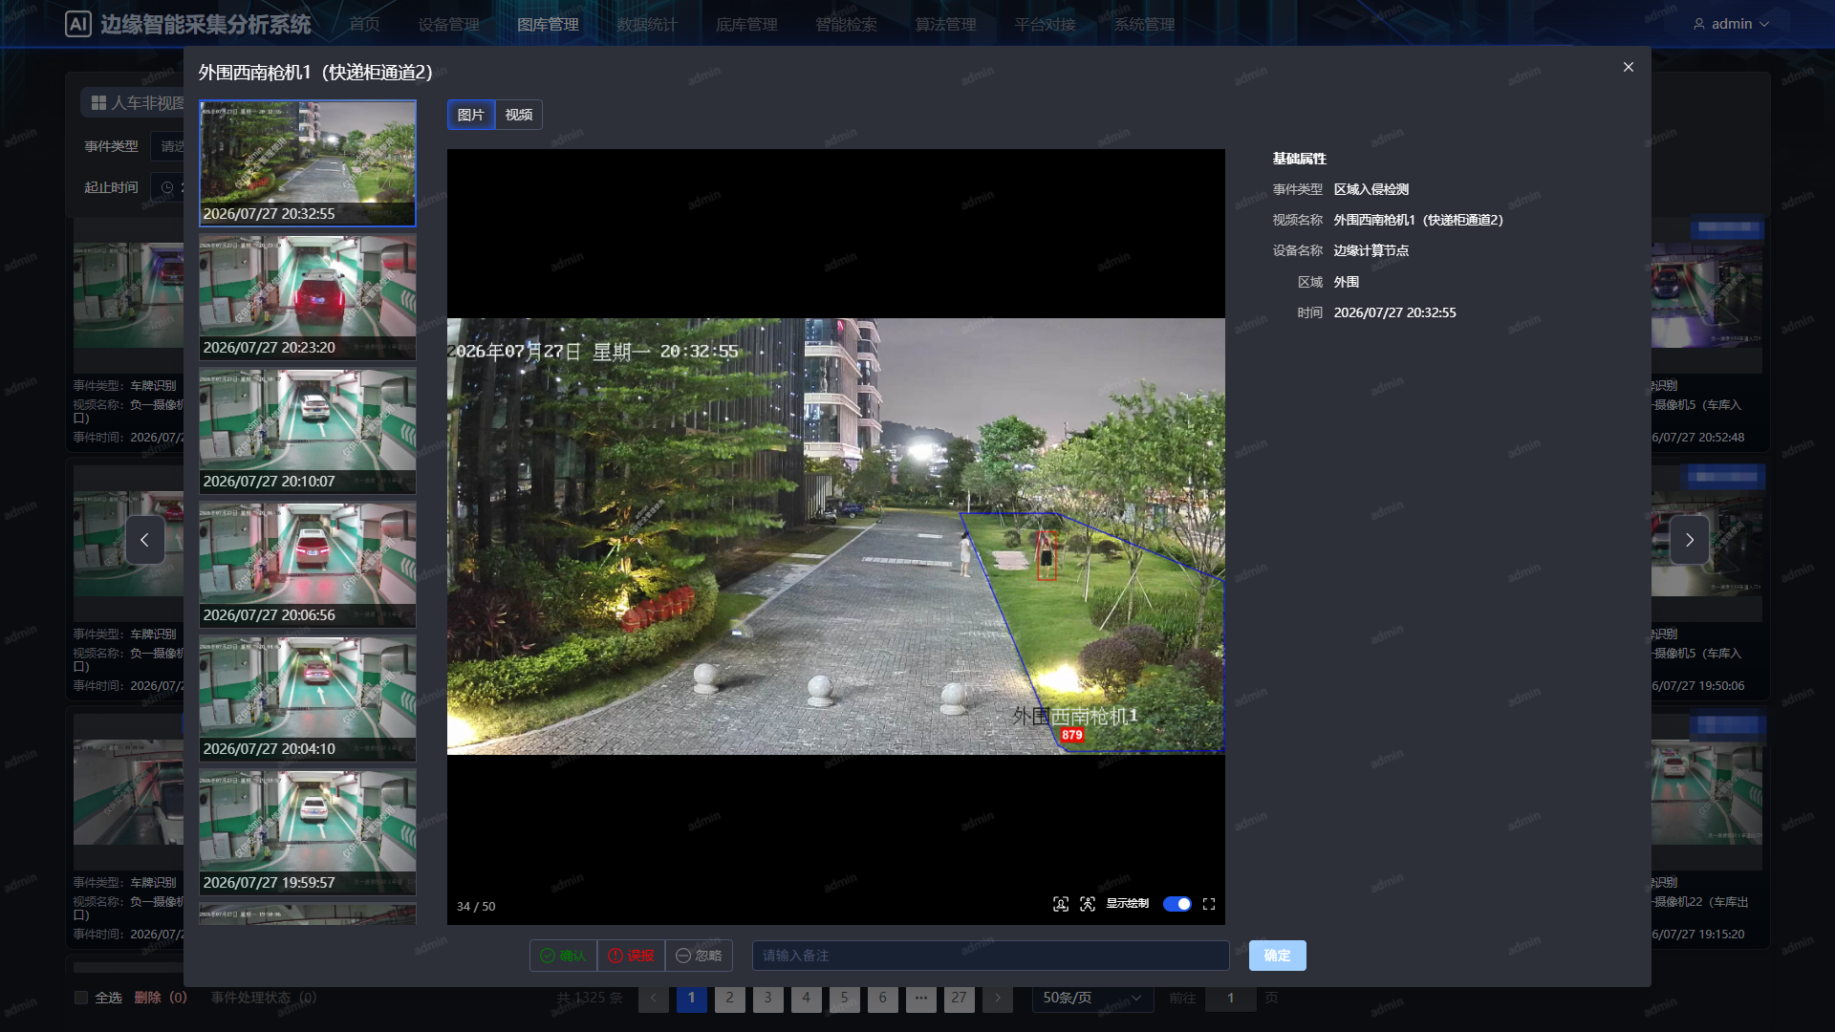Click the 边缘计算节点 device name value
The width and height of the screenshot is (1835, 1032).
pos(1371,250)
